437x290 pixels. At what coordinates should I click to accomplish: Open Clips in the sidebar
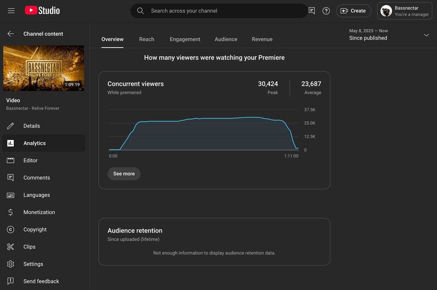[43, 247]
